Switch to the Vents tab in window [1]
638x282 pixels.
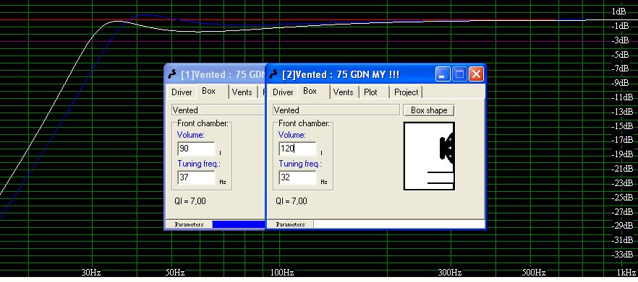242,92
